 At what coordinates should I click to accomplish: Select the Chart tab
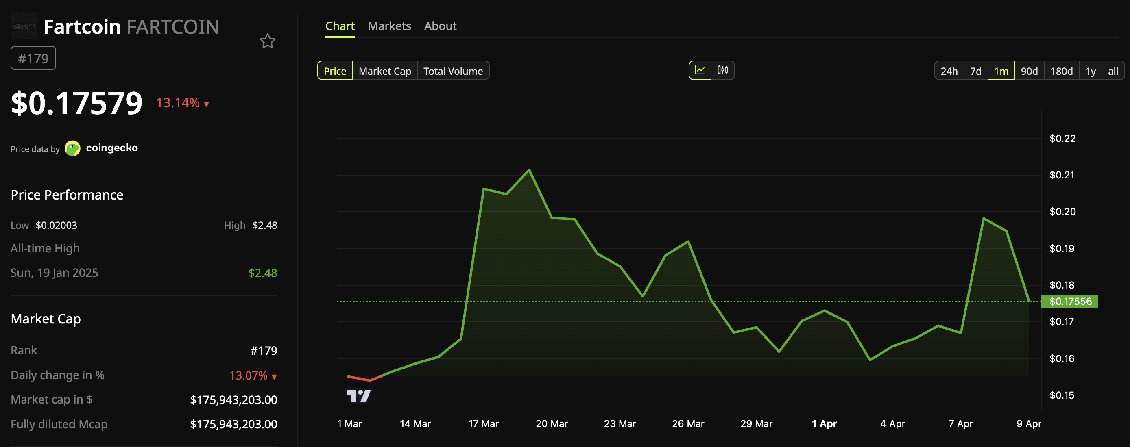(x=340, y=26)
